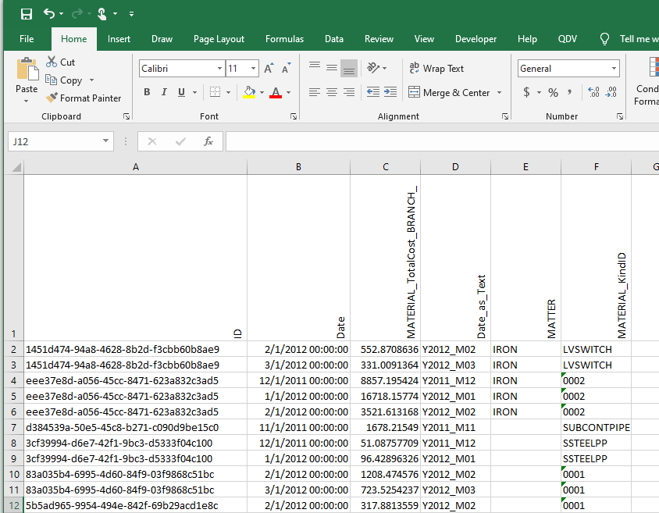The height and width of the screenshot is (513, 659).
Task: Toggle Italic formatting
Action: 164,92
